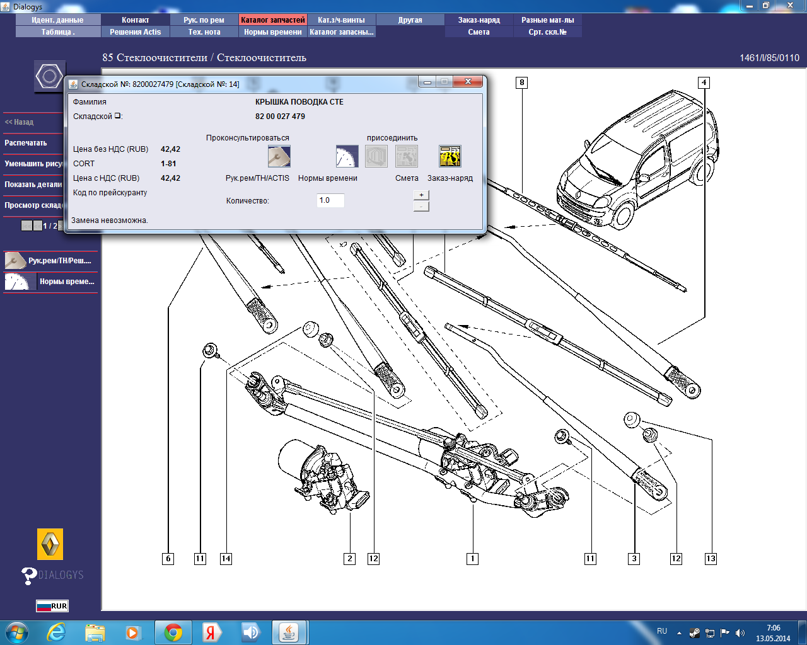Select part callout 1 in diagram
Image resolution: width=807 pixels, height=645 pixels.
[x=472, y=559]
